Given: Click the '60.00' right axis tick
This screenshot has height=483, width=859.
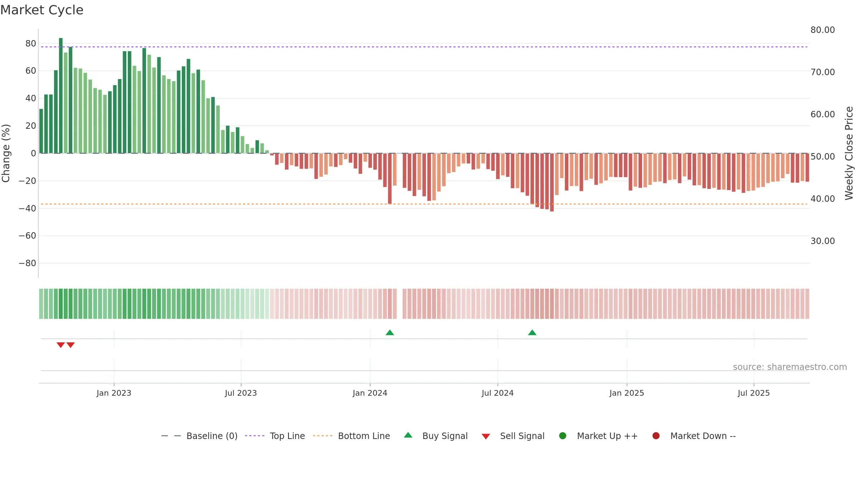Looking at the screenshot, I should (822, 114).
